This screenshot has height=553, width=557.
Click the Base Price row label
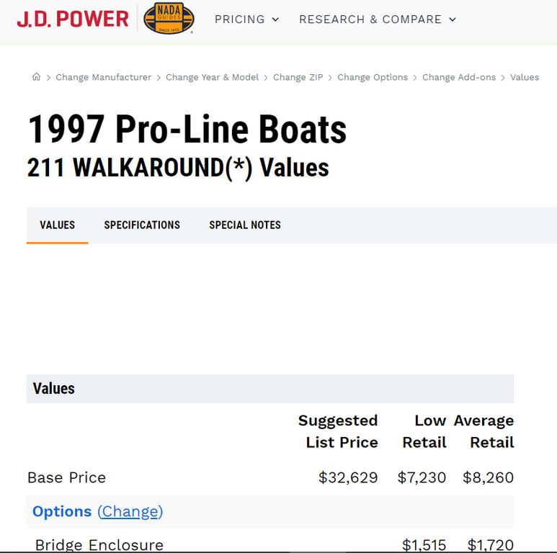coord(66,477)
